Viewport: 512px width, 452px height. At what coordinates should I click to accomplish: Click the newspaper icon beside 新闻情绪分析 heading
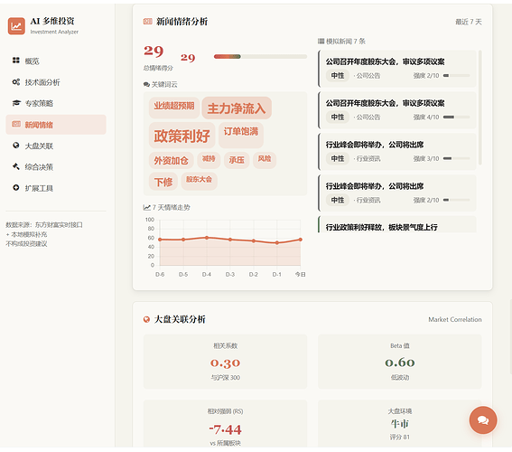[x=147, y=22]
